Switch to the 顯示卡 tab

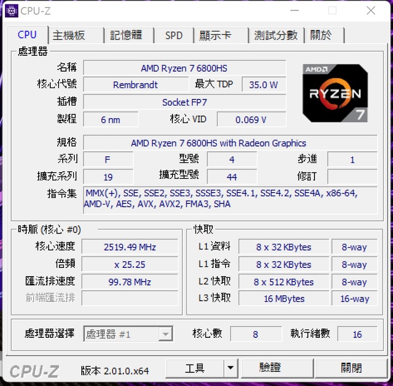point(221,36)
